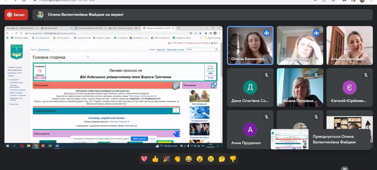Send the thinking face reaction
377x170 pixels.
tap(222, 159)
